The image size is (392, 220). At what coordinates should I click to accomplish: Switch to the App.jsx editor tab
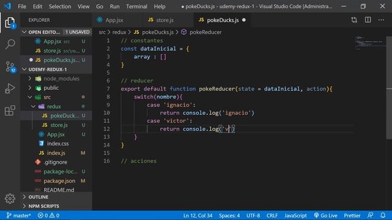click(117, 20)
